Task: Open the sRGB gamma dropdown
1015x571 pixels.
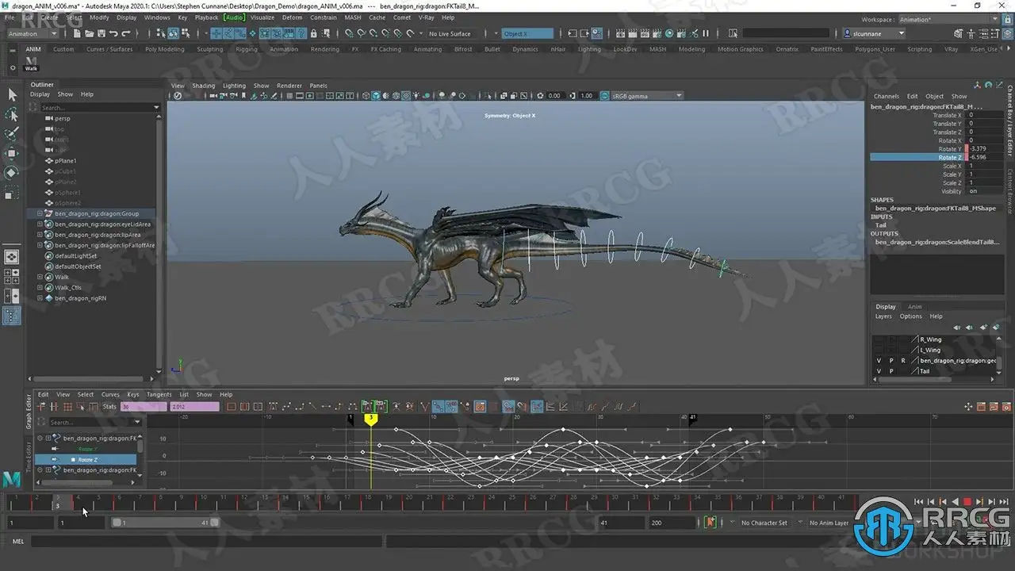Action: coord(645,96)
